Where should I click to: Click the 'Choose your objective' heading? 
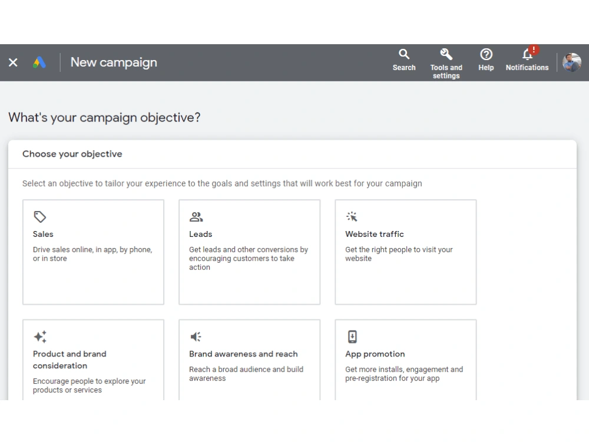pos(72,154)
